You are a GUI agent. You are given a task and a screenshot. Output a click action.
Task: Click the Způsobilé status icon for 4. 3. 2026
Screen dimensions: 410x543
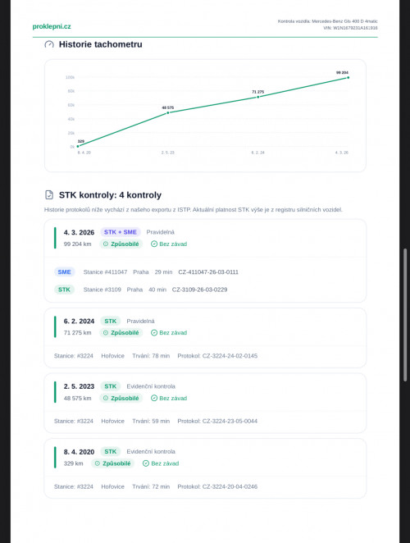106,244
